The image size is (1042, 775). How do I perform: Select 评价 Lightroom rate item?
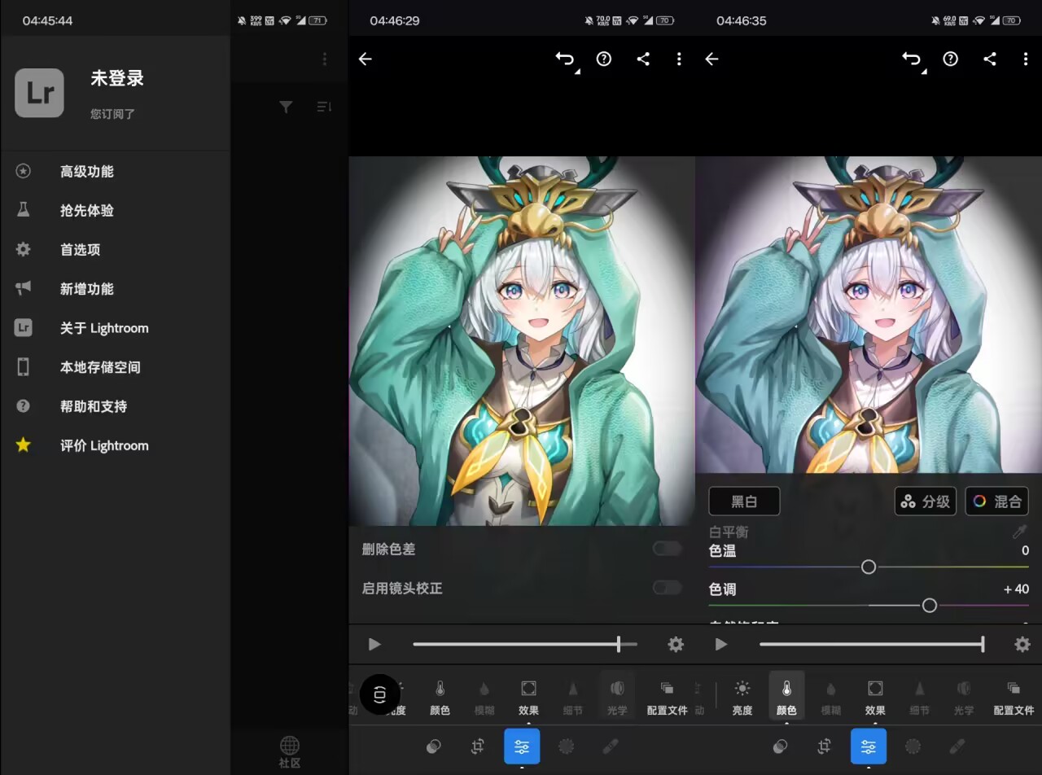(x=116, y=445)
